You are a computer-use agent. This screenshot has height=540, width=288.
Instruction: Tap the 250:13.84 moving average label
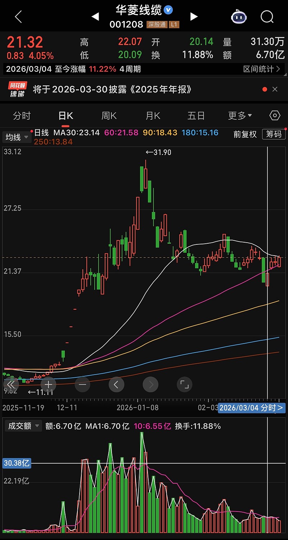coord(53,142)
